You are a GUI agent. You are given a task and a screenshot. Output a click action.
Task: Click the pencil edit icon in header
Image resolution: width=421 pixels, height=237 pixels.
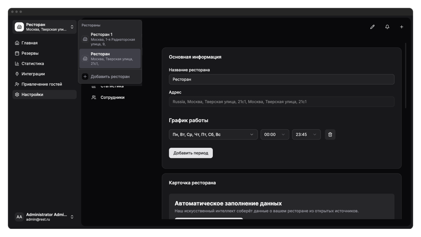(x=372, y=27)
